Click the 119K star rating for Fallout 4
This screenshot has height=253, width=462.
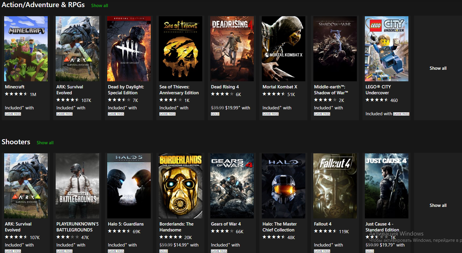pyautogui.click(x=331, y=231)
